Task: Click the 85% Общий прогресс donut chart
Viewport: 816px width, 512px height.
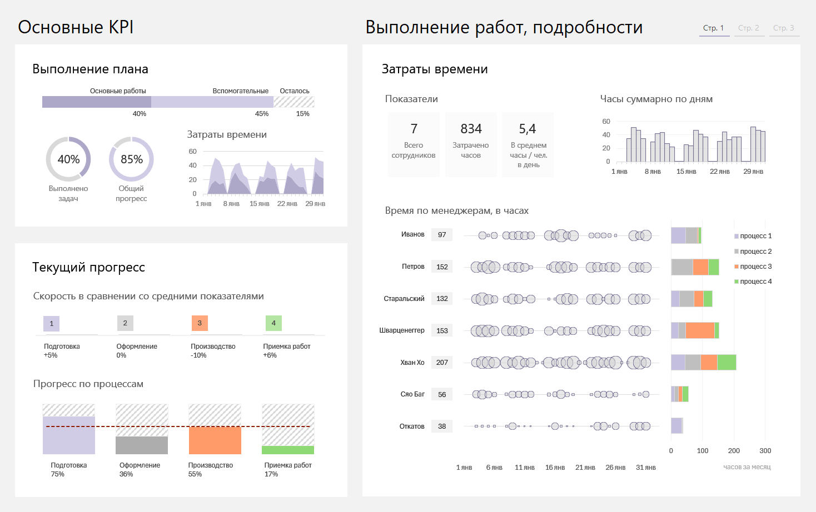Action: click(x=131, y=159)
